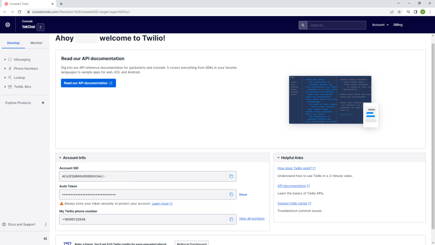Screen dimensions: 435x245
Task: Open Billing in the top bar
Action: 398,25
